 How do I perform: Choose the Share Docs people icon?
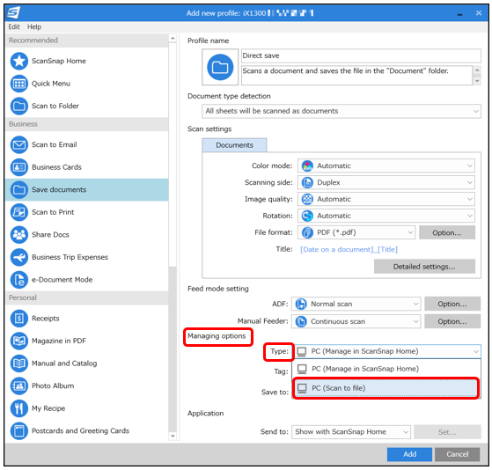(x=19, y=235)
